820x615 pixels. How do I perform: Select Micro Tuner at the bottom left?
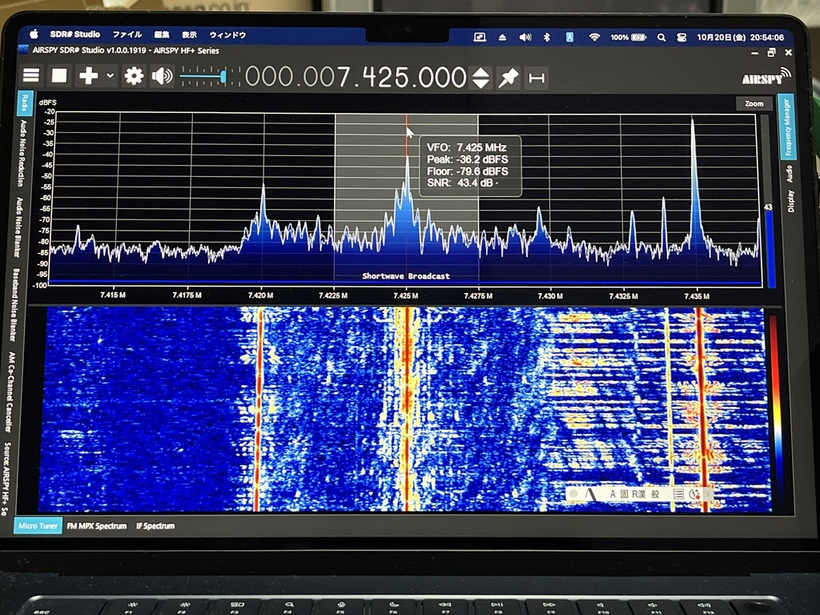(x=37, y=526)
